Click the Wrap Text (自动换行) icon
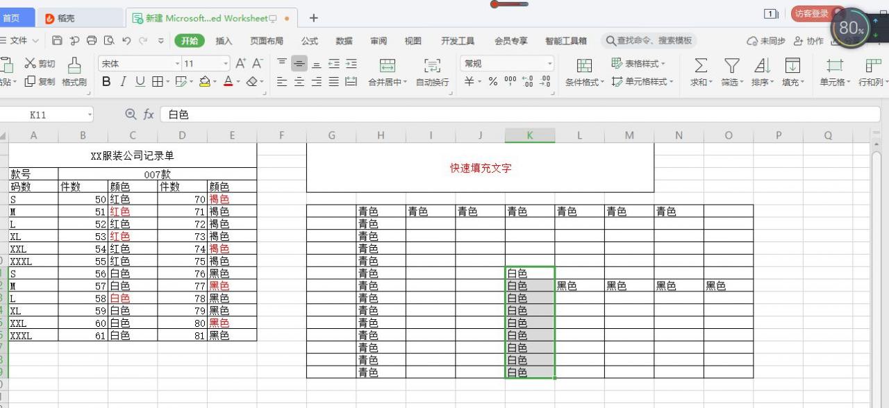The height and width of the screenshot is (408, 889). tap(432, 66)
